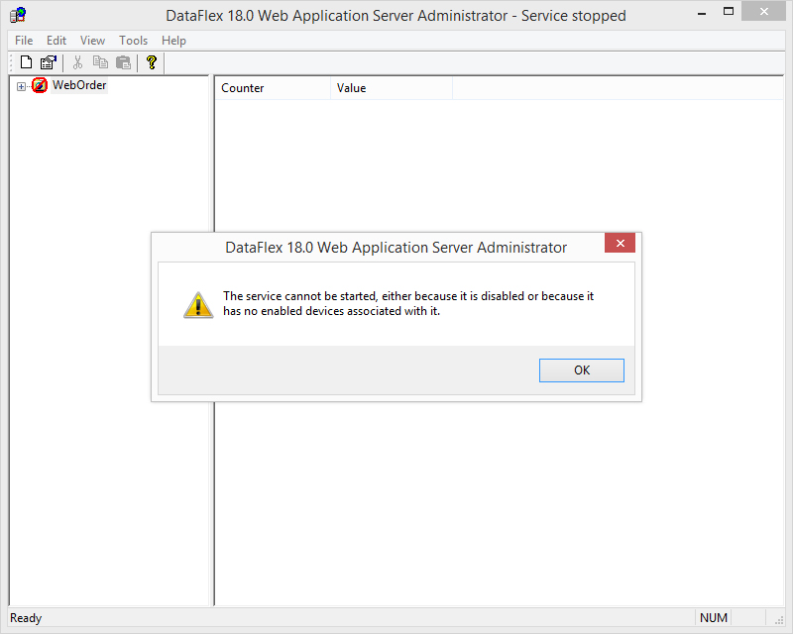This screenshot has width=793, height=634.
Task: Click the Copy toolbar icon
Action: pyautogui.click(x=100, y=62)
